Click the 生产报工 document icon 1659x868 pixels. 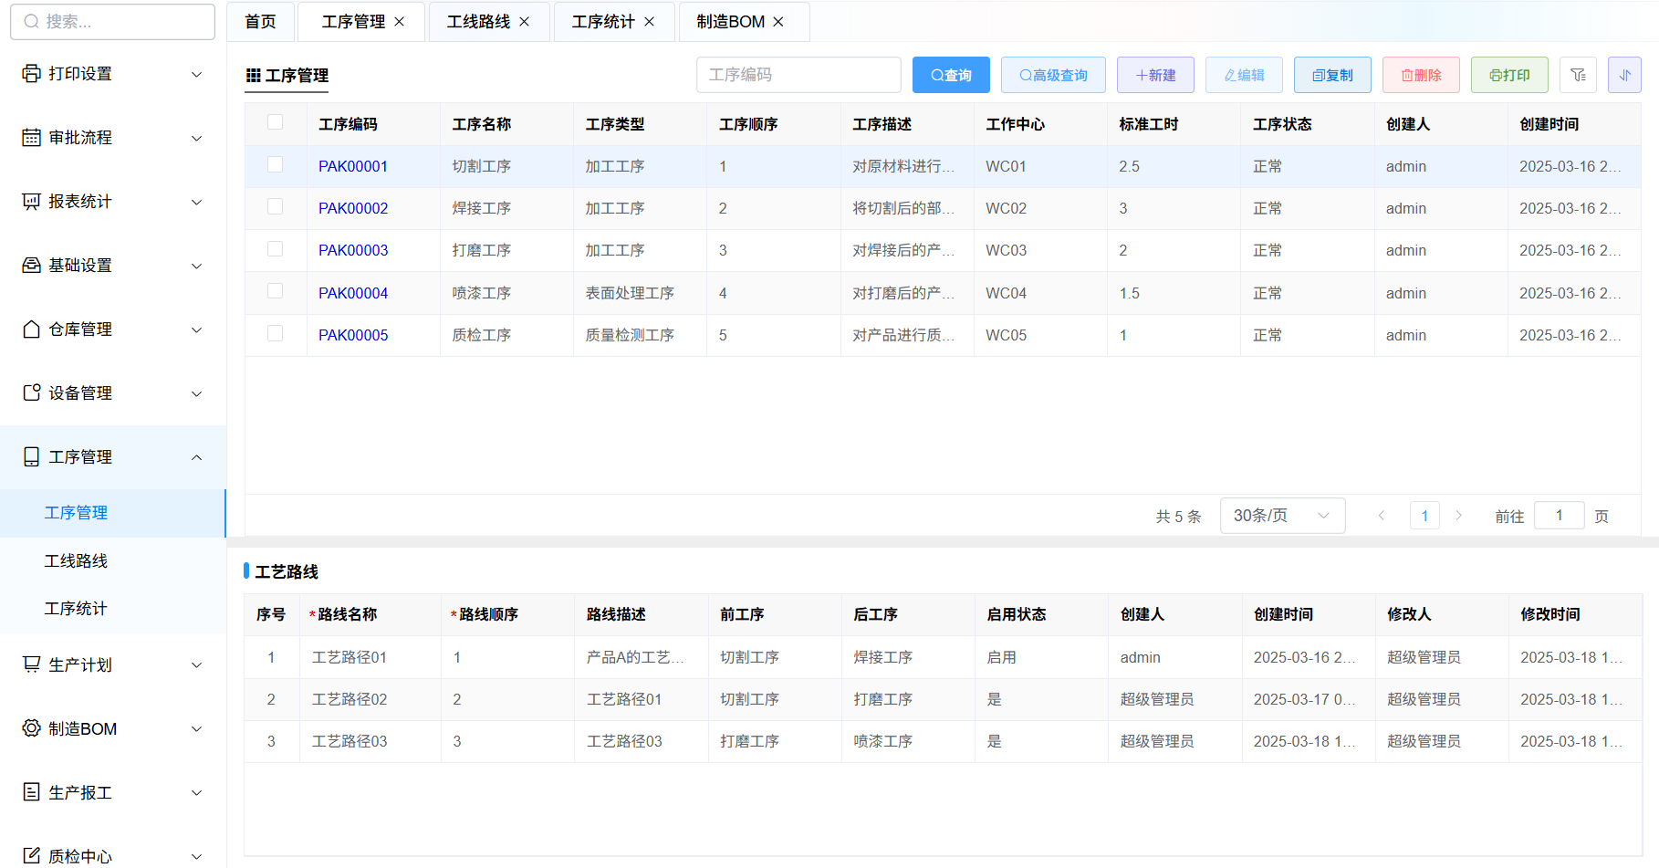tap(31, 792)
